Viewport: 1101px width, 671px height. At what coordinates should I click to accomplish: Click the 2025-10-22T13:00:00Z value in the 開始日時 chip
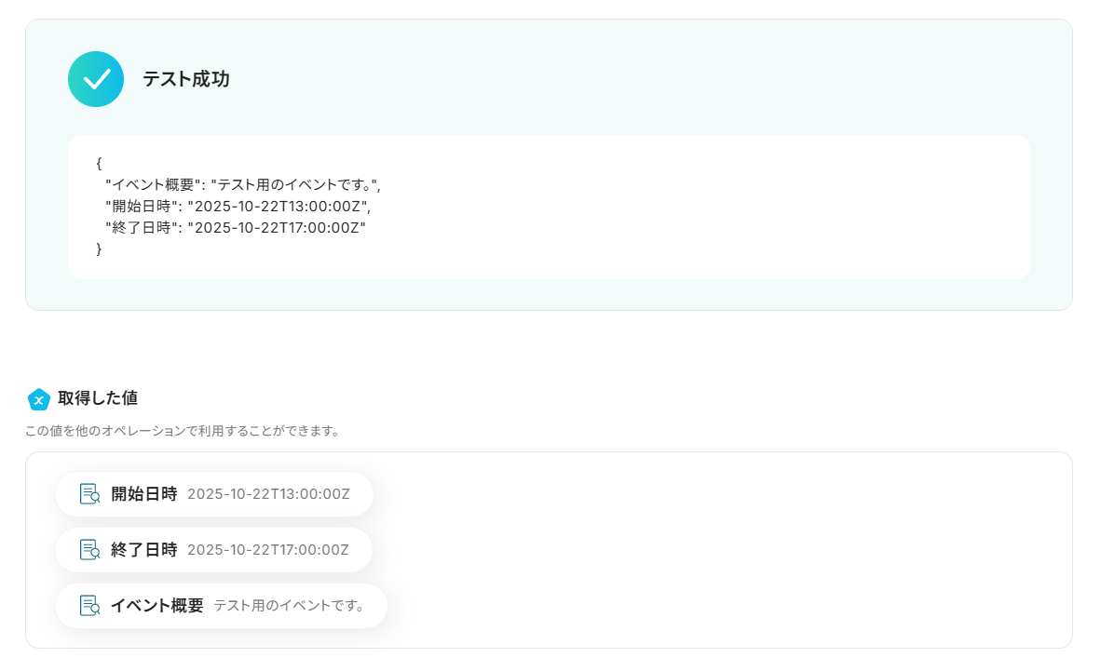pos(268,494)
